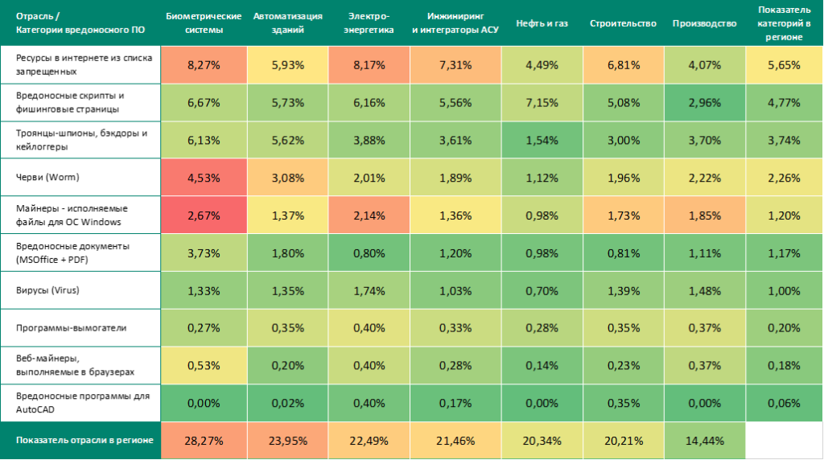Select the Инжиниринг и интеграторы АСУ header

[455, 23]
